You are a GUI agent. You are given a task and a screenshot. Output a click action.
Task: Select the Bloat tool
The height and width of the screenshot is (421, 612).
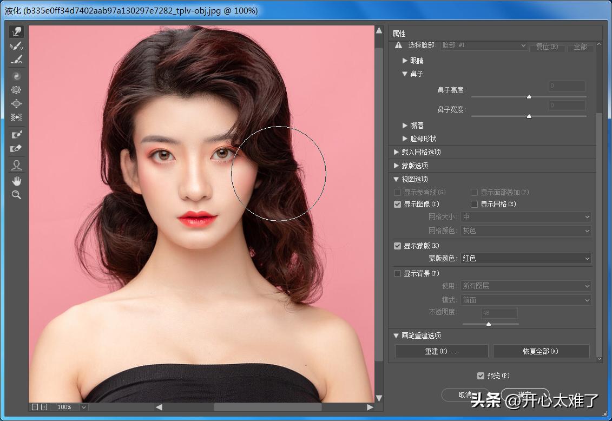(16, 103)
